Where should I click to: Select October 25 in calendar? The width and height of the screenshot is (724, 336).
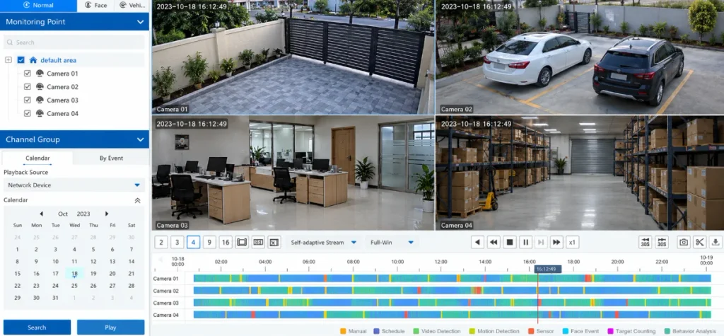click(x=74, y=286)
